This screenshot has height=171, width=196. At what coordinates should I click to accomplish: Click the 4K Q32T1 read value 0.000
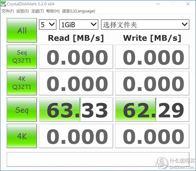pyautogui.click(x=76, y=83)
